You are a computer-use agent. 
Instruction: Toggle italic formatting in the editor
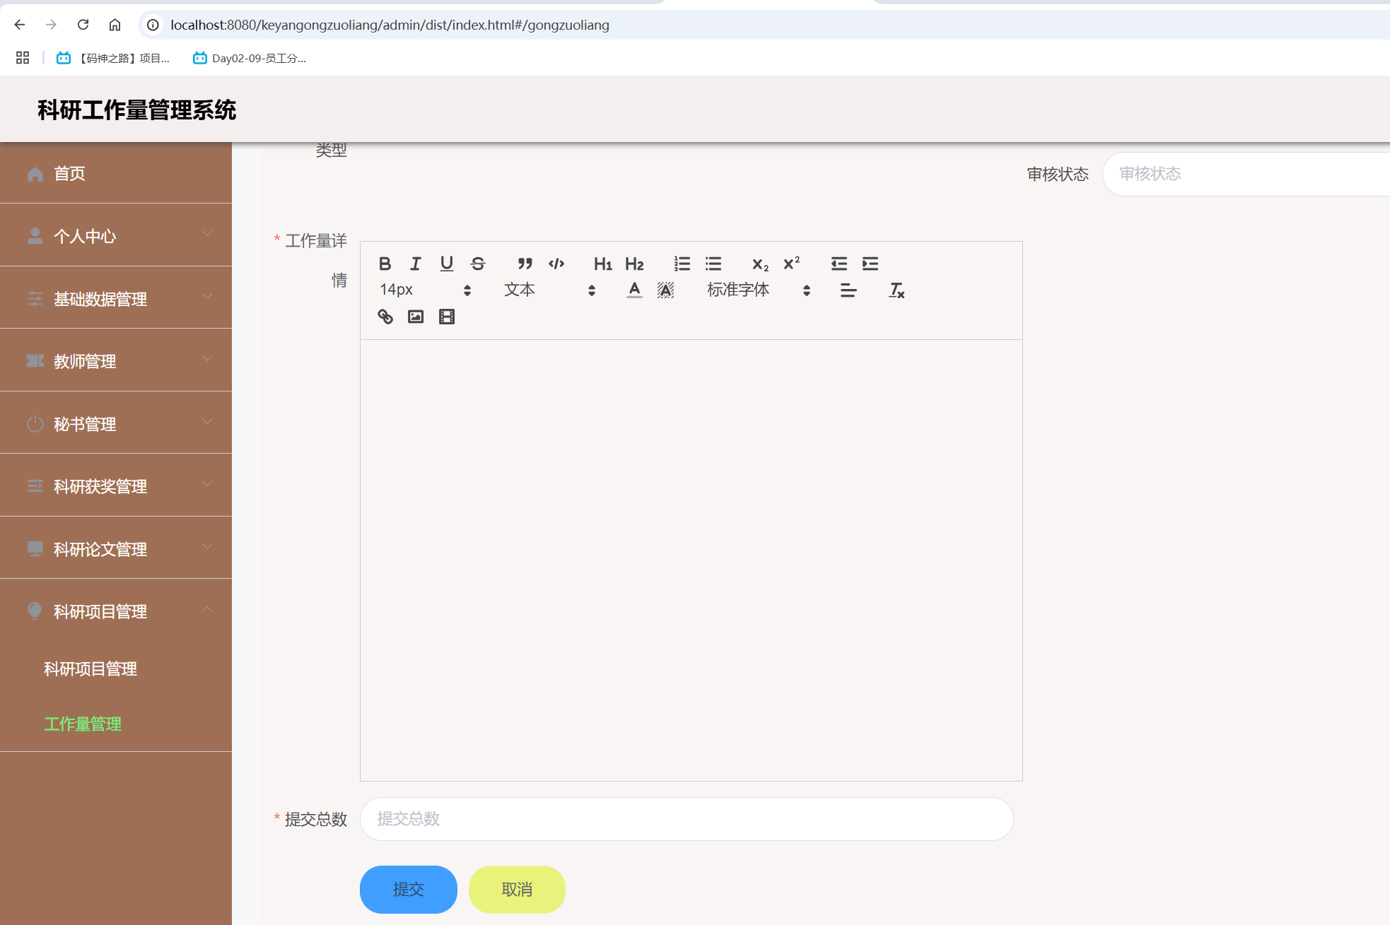pos(416,264)
